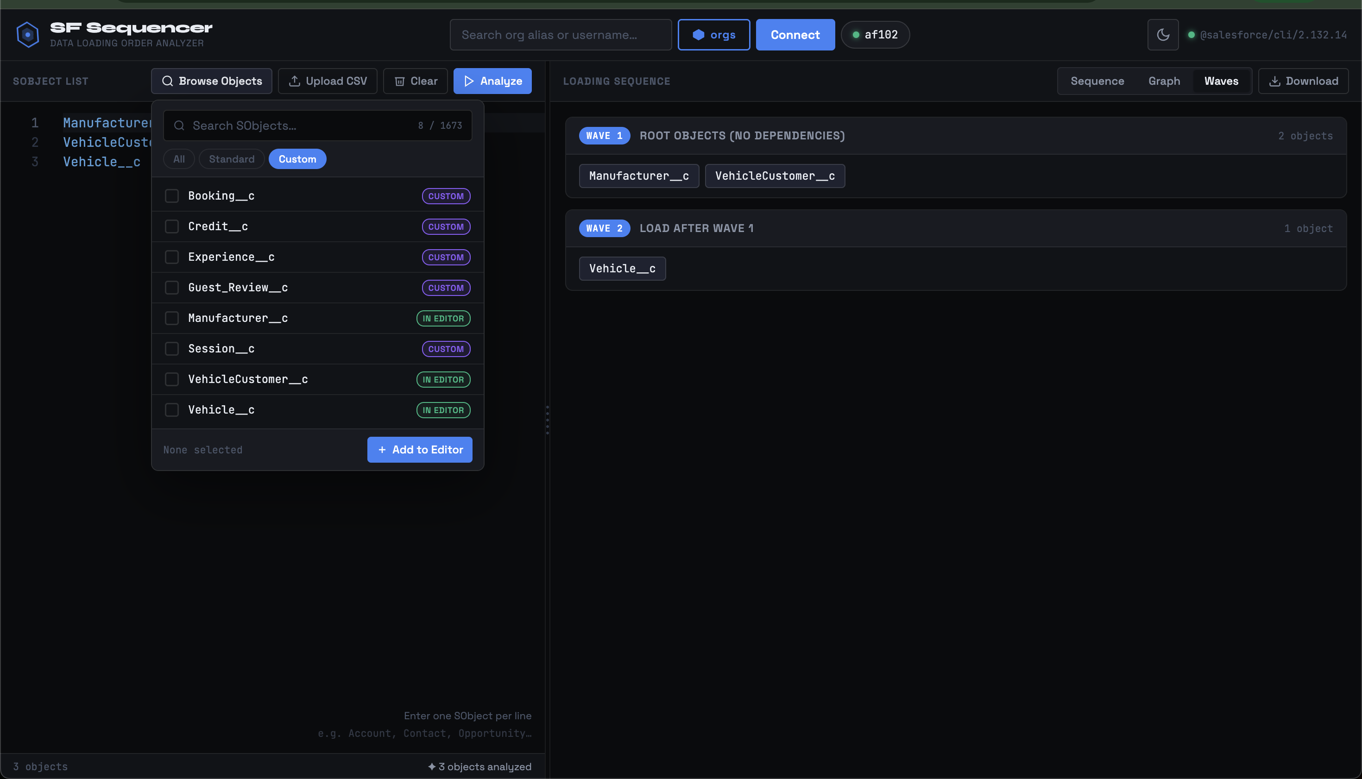Screen dimensions: 1362x779
Task: Click the sparkle icon beside 3 objects analyzed
Action: tap(432, 766)
